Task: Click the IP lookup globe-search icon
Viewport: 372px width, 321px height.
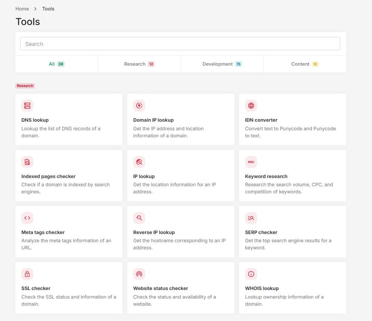Action: tap(139, 162)
